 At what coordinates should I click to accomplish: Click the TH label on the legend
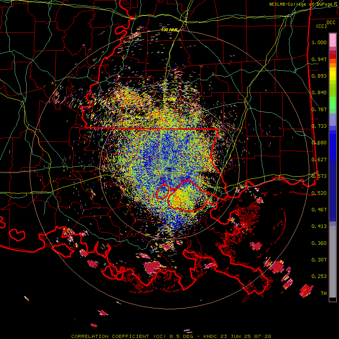[324, 293]
